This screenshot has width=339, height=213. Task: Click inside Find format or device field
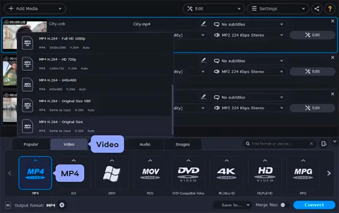coord(279,143)
